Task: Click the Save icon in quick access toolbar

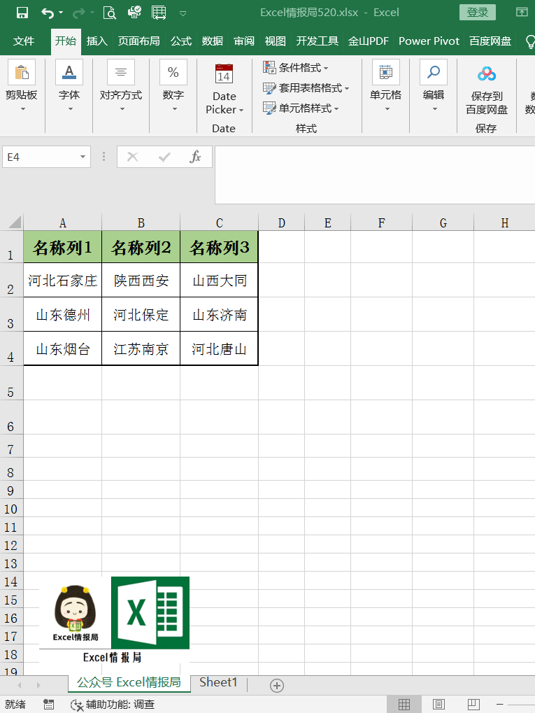Action: [22, 13]
